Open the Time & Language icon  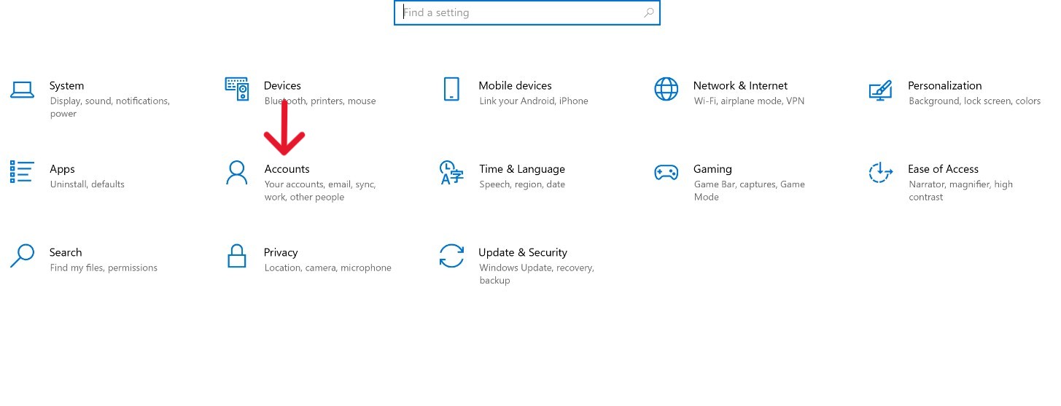pyautogui.click(x=451, y=173)
